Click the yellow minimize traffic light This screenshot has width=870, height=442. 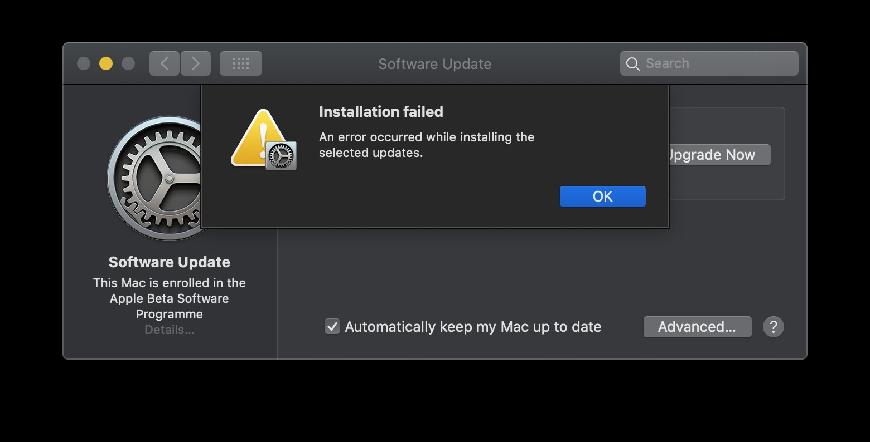105,63
